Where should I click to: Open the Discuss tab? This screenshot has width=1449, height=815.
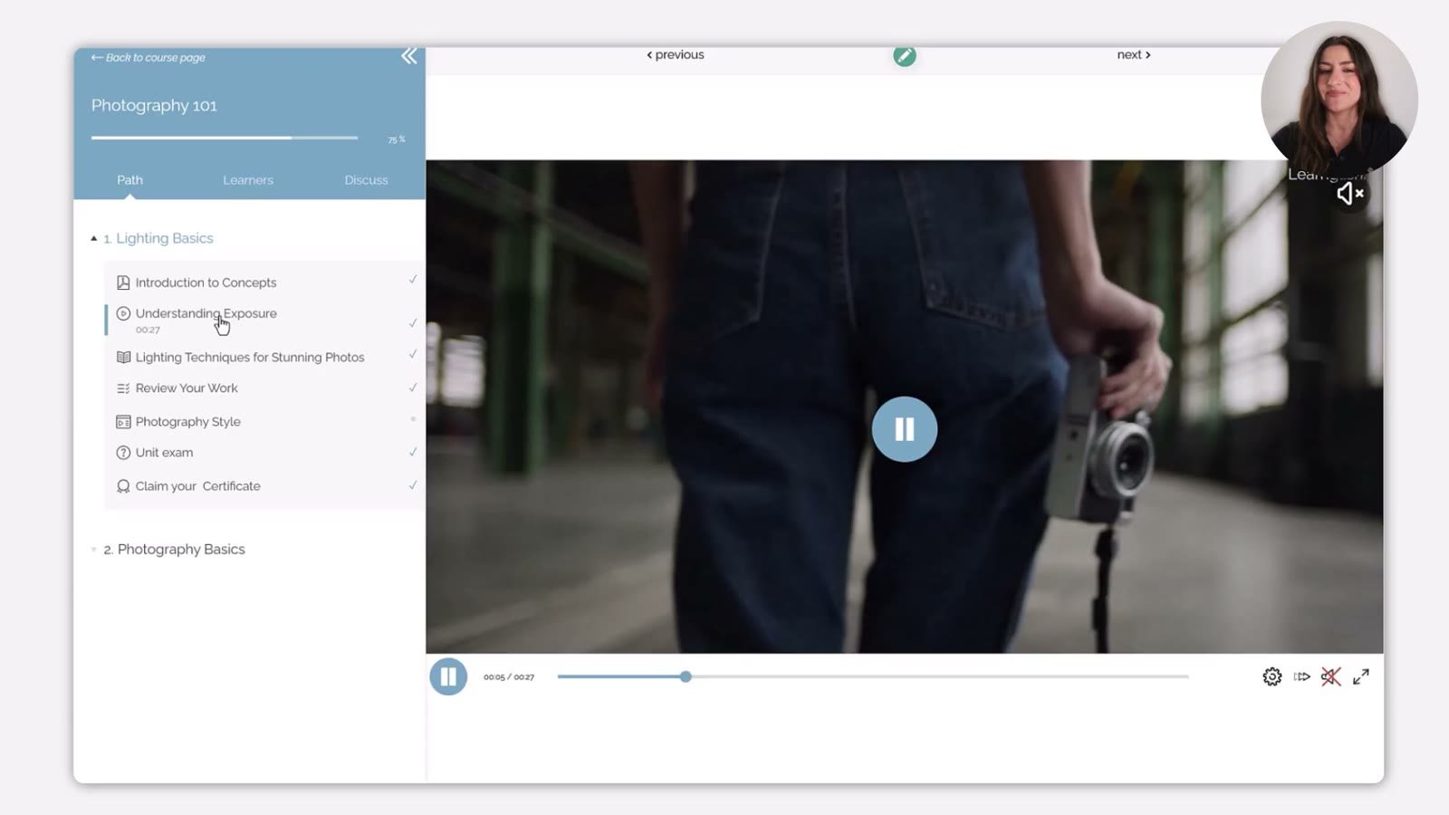366,179
